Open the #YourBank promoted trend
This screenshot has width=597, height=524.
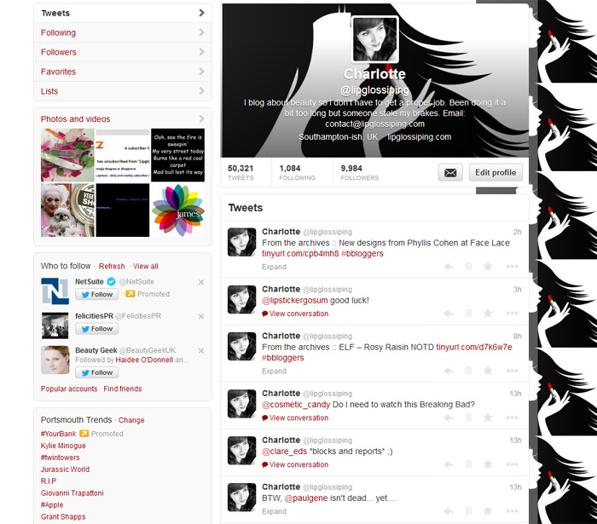pos(58,434)
